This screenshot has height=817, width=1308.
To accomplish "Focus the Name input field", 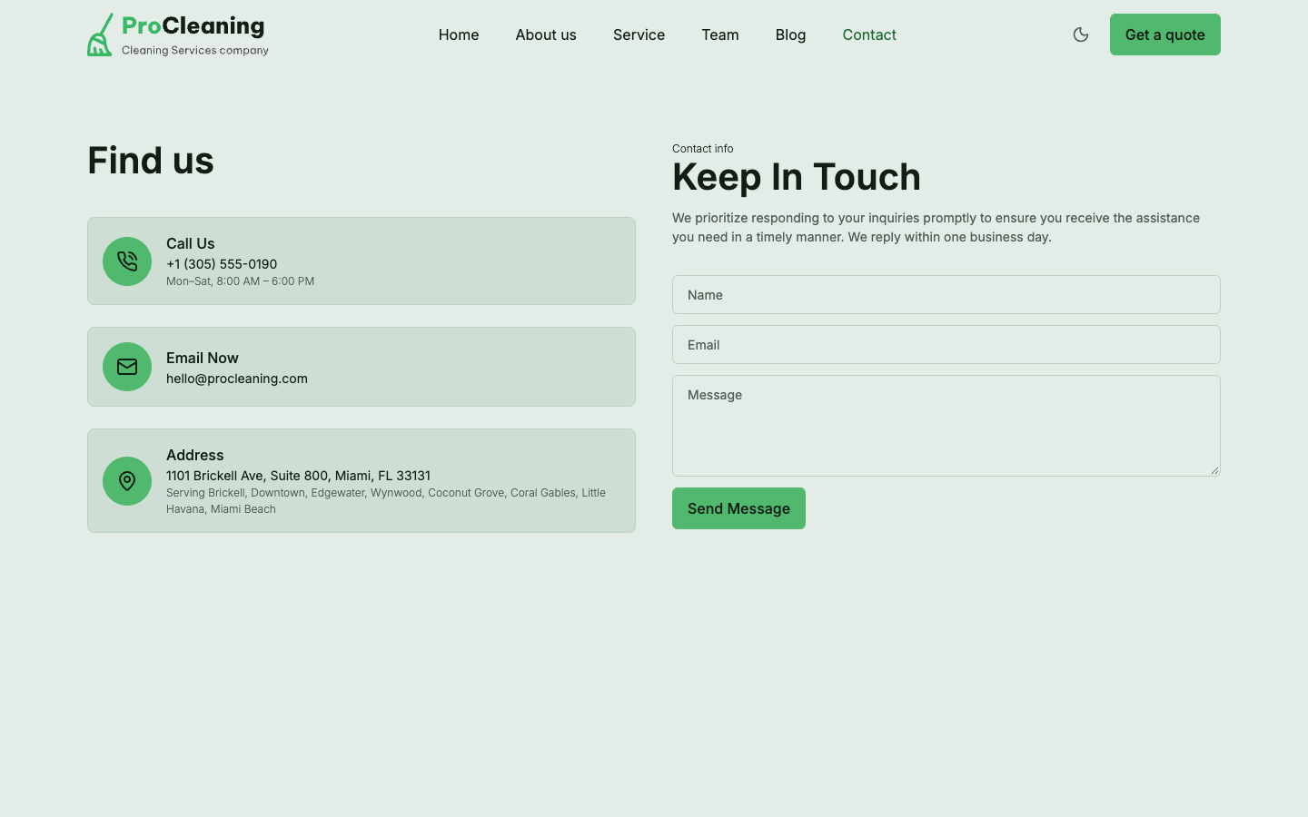I will click(x=946, y=295).
